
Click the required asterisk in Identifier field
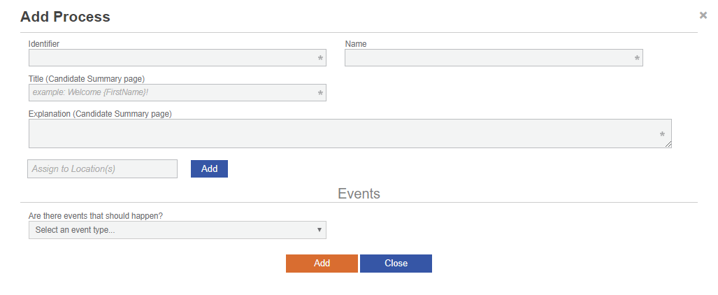320,59
